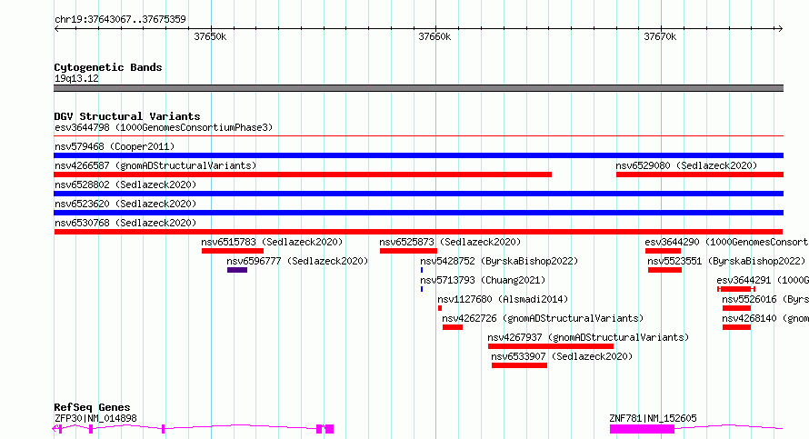Click right arrow end of ruler
Screen dimensions: 809x439
click(x=781, y=28)
